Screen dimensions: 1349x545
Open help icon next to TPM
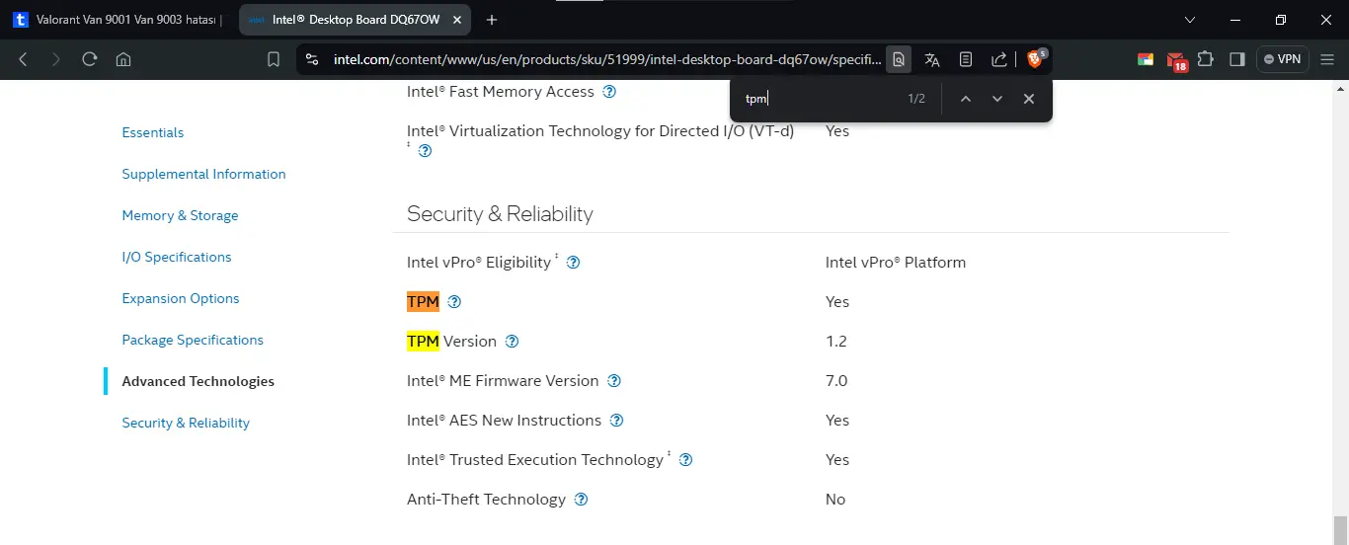pos(454,302)
